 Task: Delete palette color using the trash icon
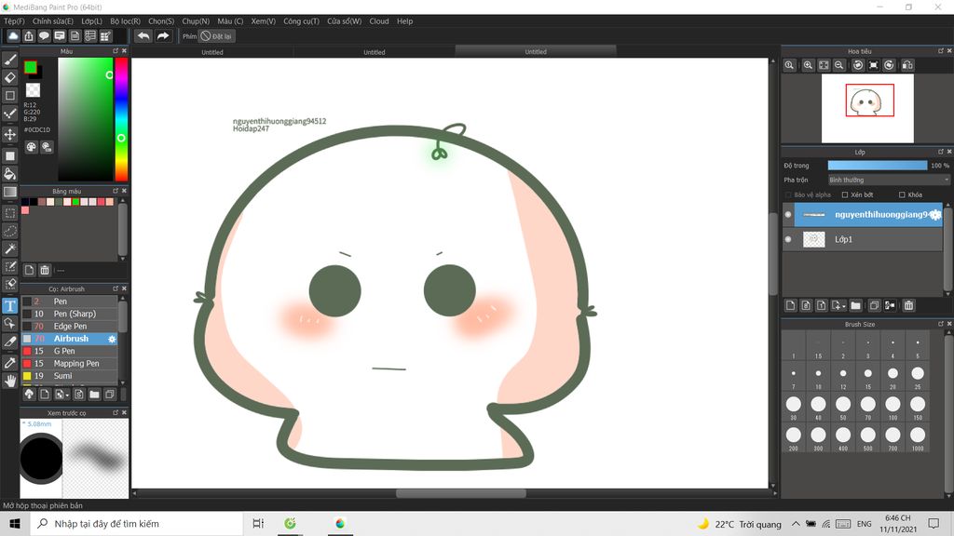tap(45, 270)
